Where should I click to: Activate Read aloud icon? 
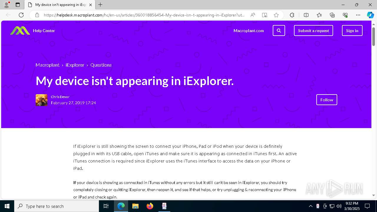[253, 15]
